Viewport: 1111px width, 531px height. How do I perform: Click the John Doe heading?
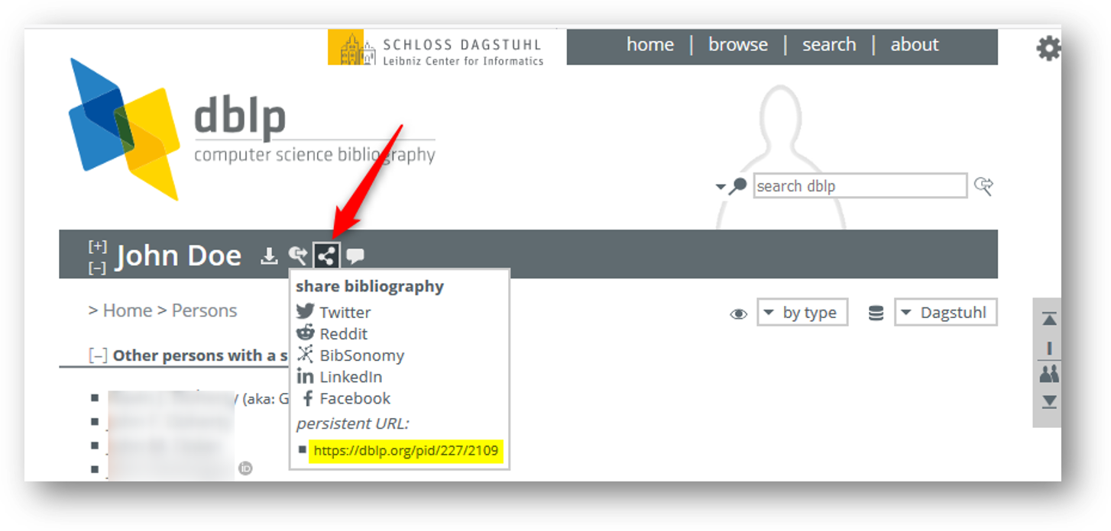[x=179, y=256]
